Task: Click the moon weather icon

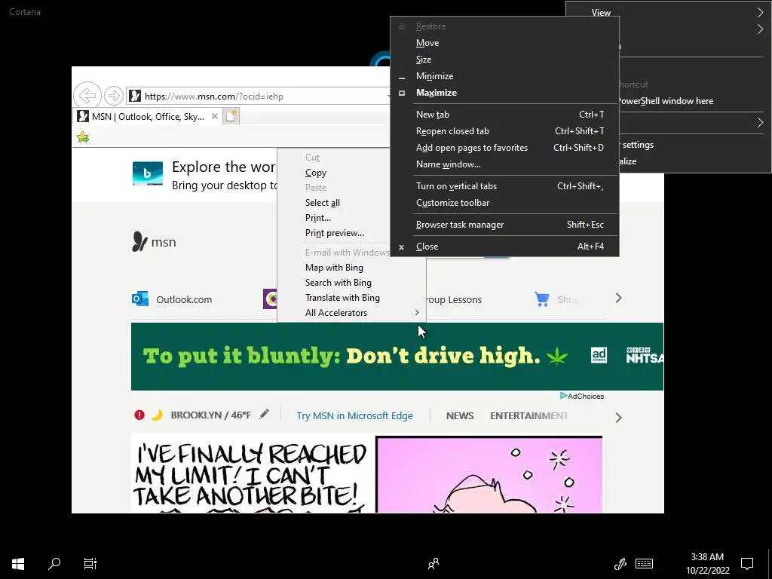Action: pyautogui.click(x=157, y=415)
